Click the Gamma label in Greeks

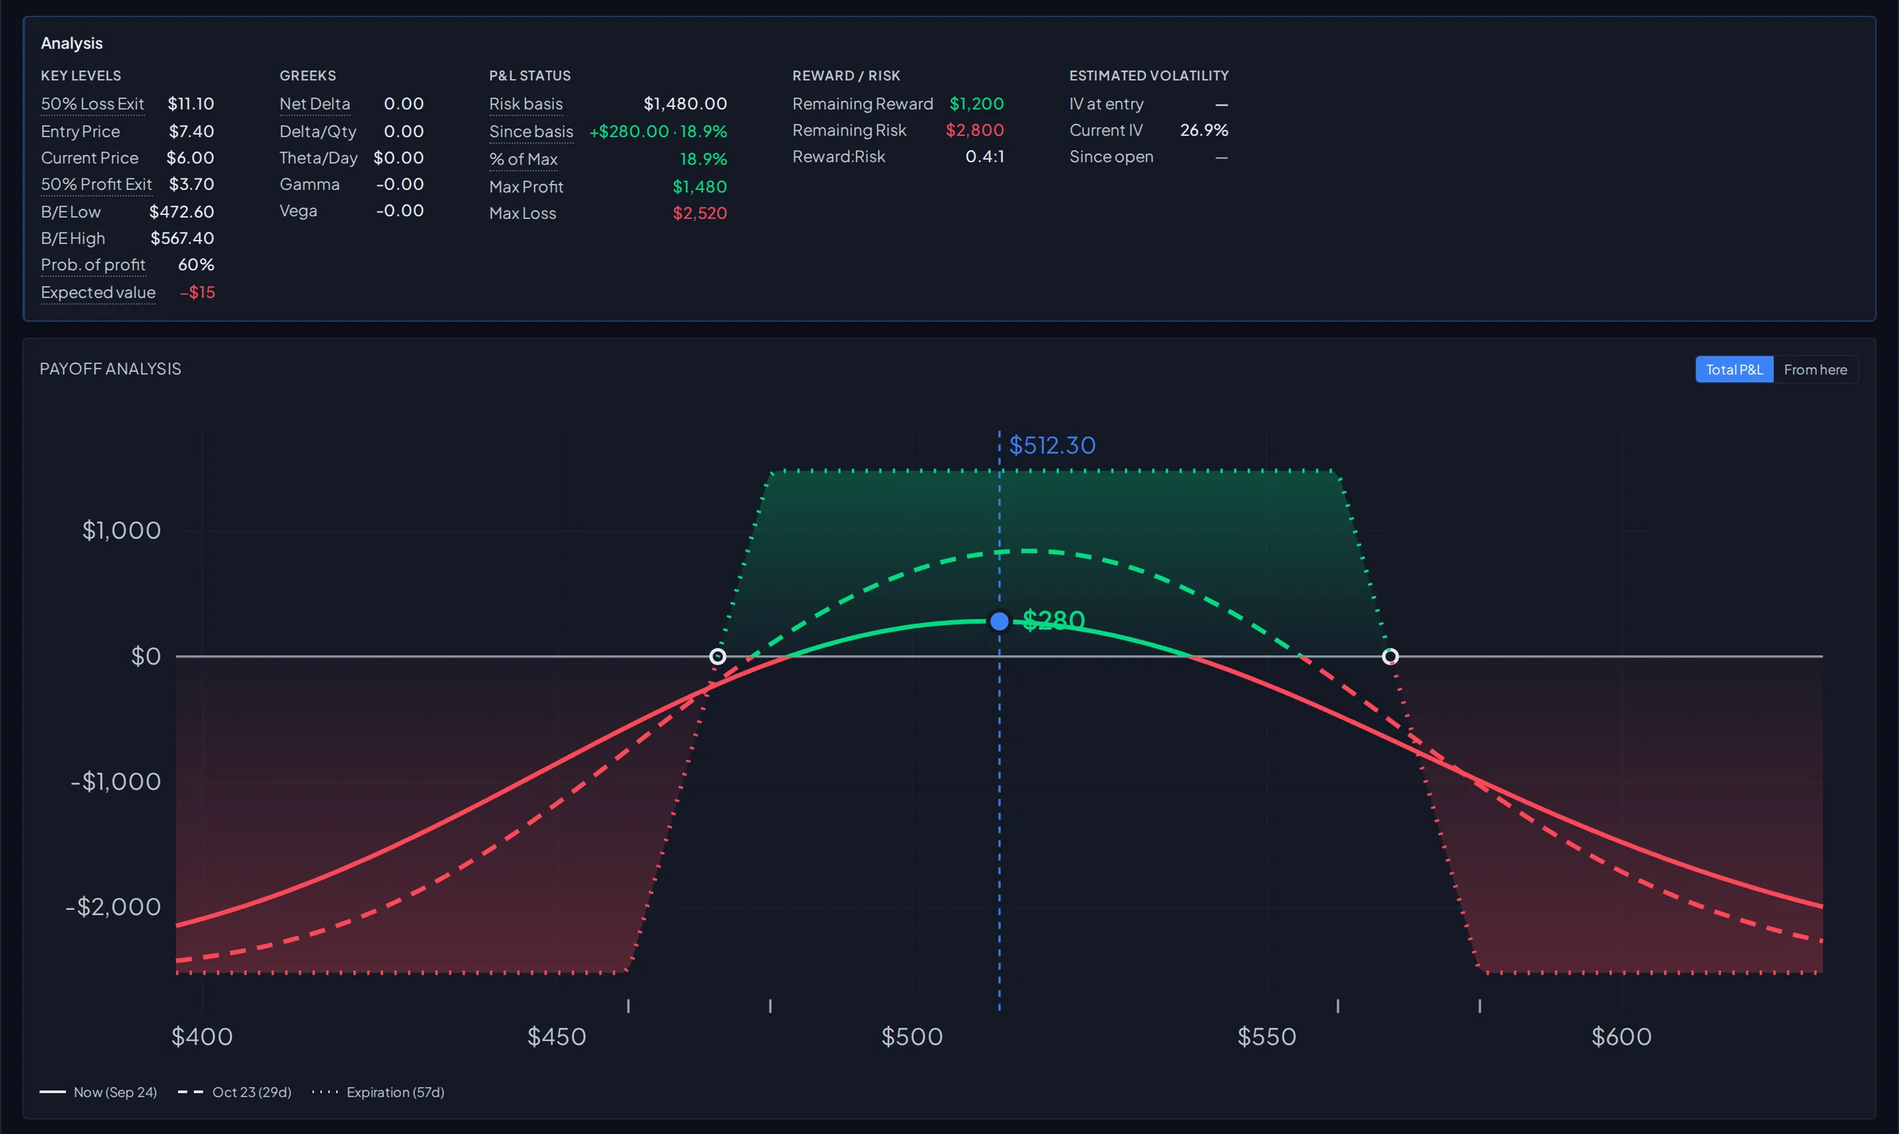[309, 184]
